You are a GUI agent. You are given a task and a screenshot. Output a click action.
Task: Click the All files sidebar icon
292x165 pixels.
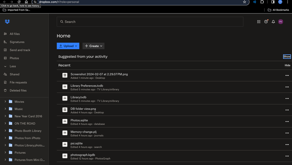tap(5, 34)
